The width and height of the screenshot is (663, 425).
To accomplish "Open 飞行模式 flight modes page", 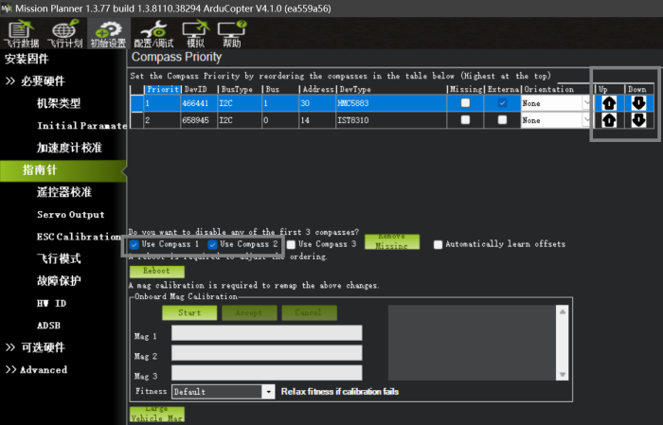I will pos(59,258).
